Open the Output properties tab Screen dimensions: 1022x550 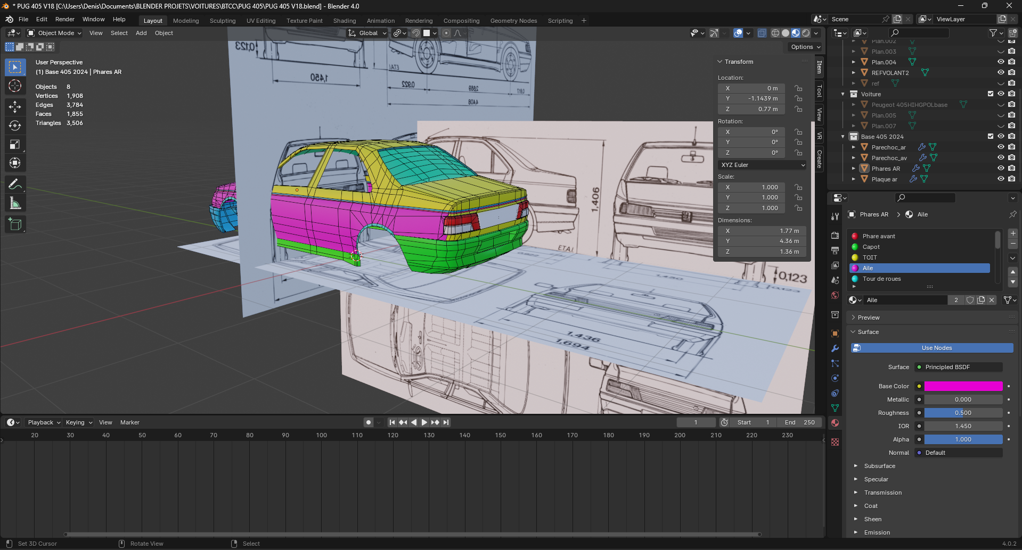point(835,251)
